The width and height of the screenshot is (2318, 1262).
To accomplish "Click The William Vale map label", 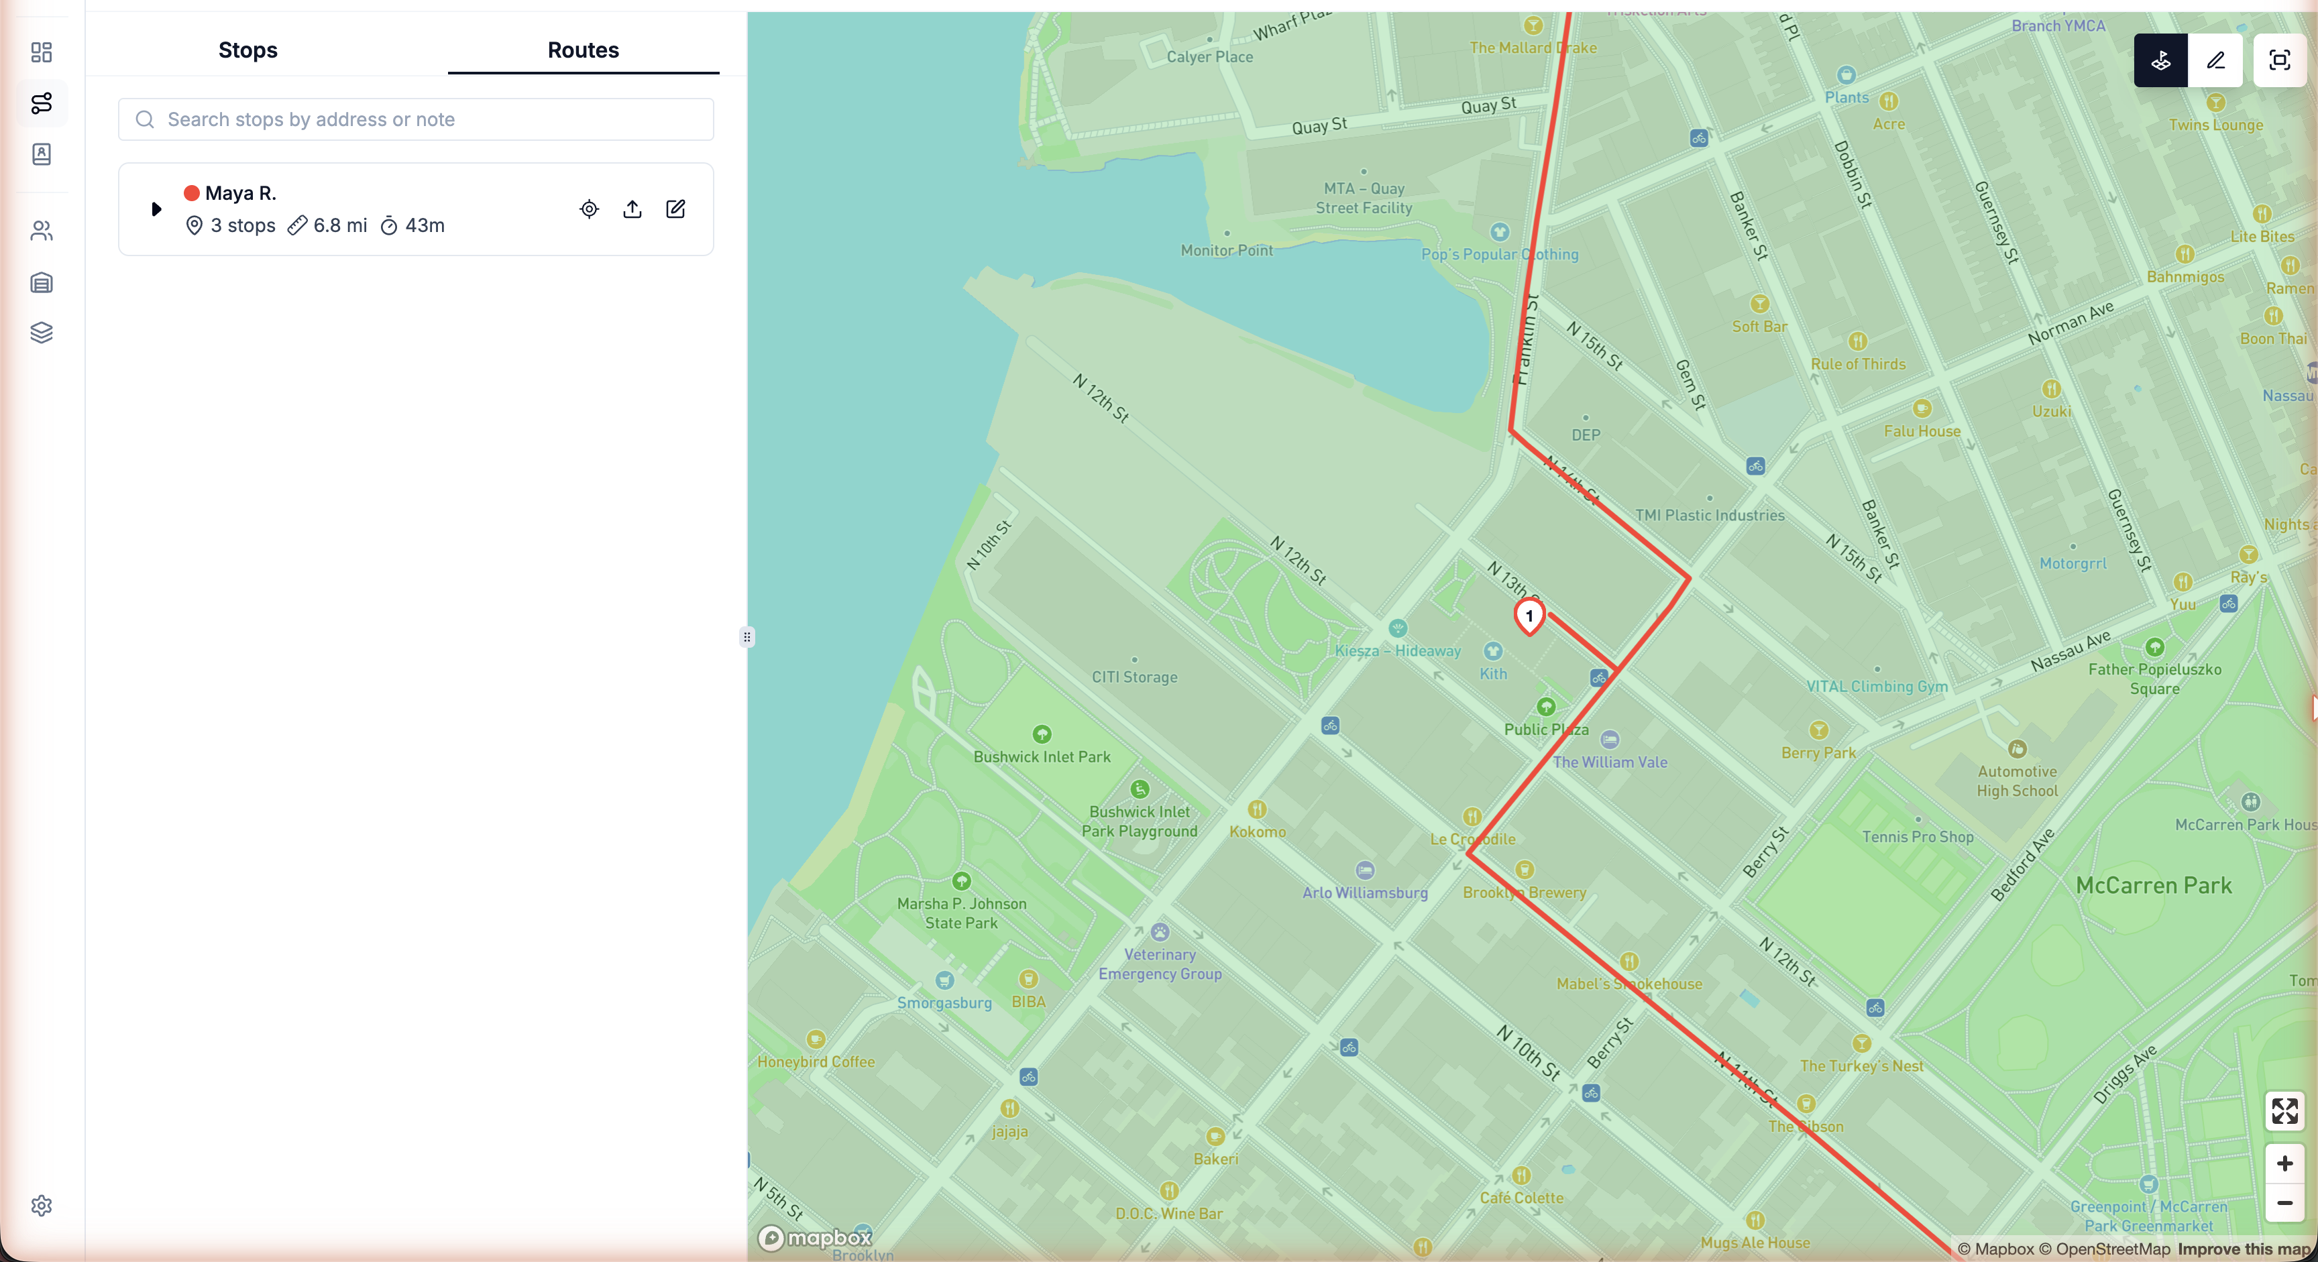I will pos(1610,762).
